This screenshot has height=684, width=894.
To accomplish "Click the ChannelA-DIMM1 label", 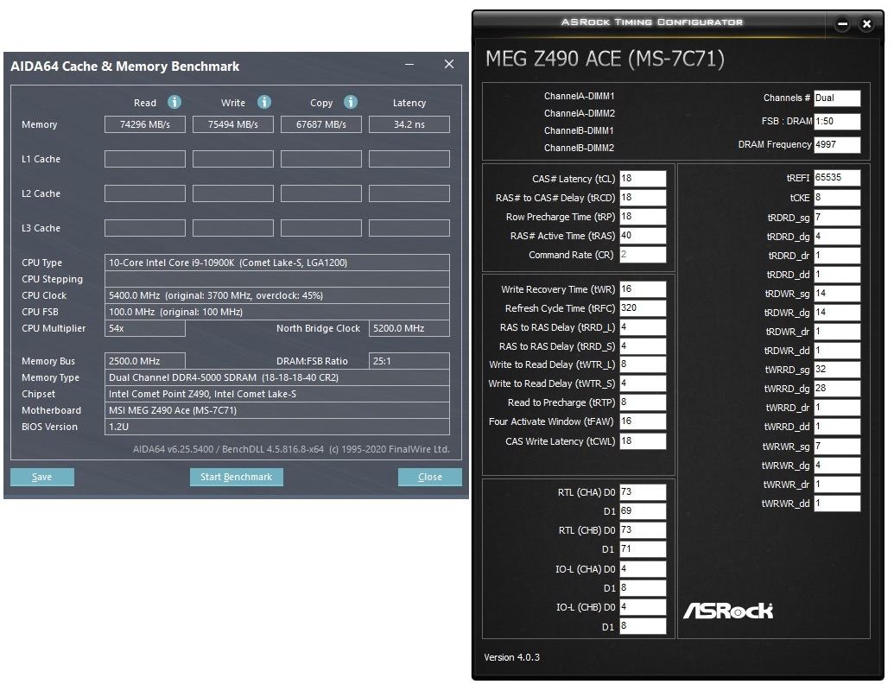I will point(579,97).
